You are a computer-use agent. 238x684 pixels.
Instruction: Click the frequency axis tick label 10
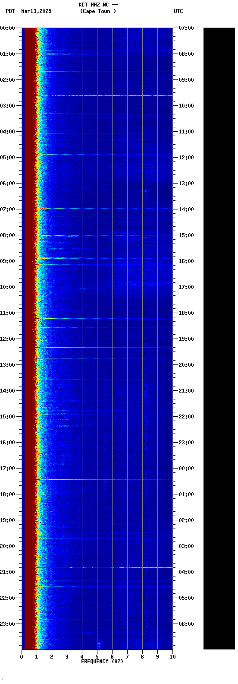point(172,657)
